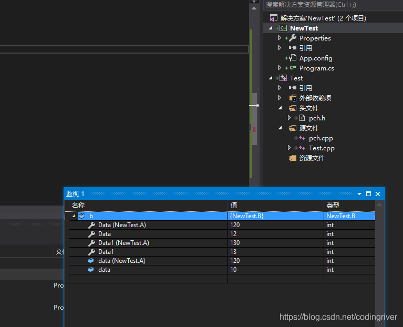Image resolution: width=403 pixels, height=327 pixels.
Task: Select pch.cpp in the solution tree
Action: coord(321,138)
